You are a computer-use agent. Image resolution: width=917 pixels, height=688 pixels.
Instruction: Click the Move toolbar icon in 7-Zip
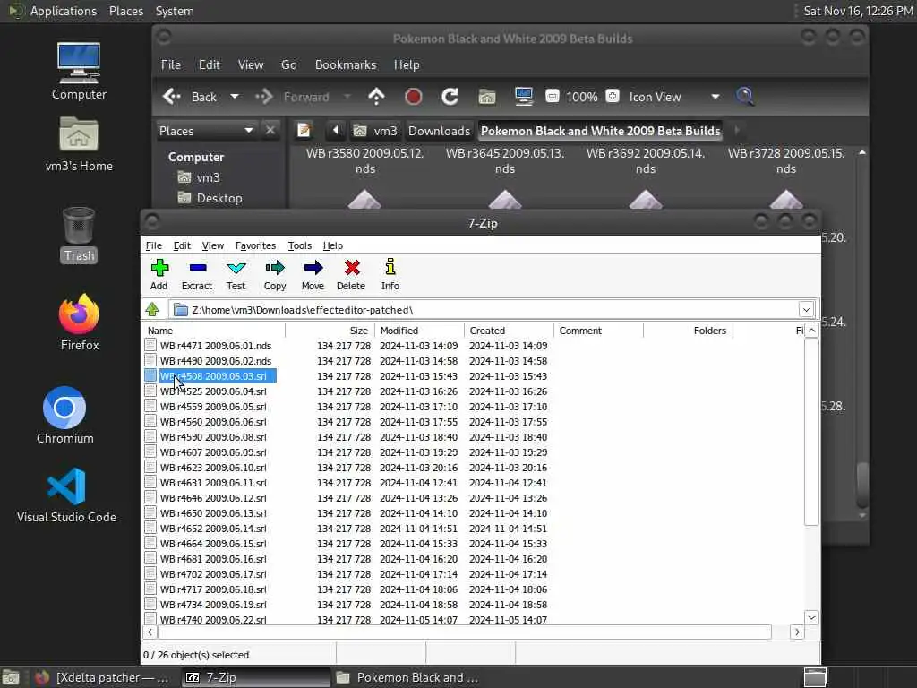tap(313, 269)
